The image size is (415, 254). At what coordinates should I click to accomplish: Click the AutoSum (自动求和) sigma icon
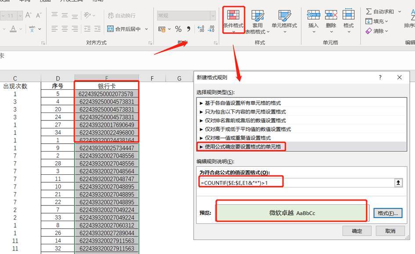(x=369, y=11)
